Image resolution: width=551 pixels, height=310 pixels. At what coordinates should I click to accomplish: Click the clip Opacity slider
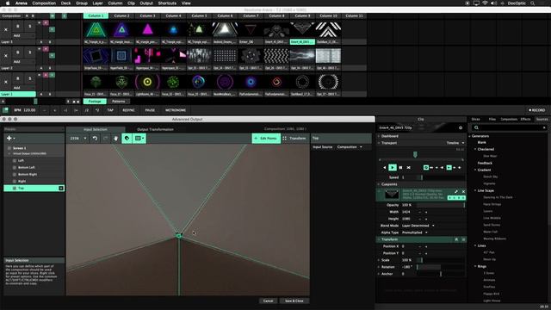[x=441, y=205]
